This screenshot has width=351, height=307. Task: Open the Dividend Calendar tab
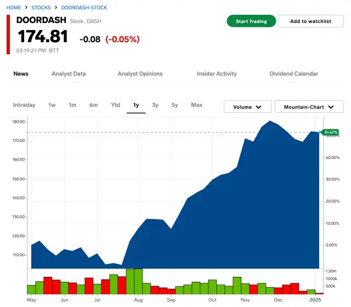click(x=293, y=73)
